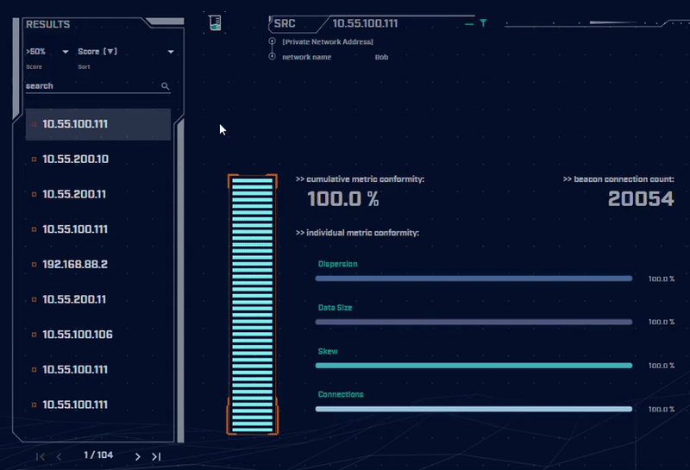690x470 pixels.
Task: Jump to first results page
Action: pos(40,457)
